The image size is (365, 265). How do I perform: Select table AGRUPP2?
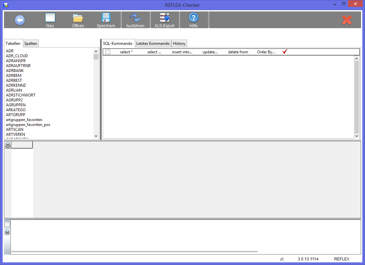pyautogui.click(x=14, y=100)
